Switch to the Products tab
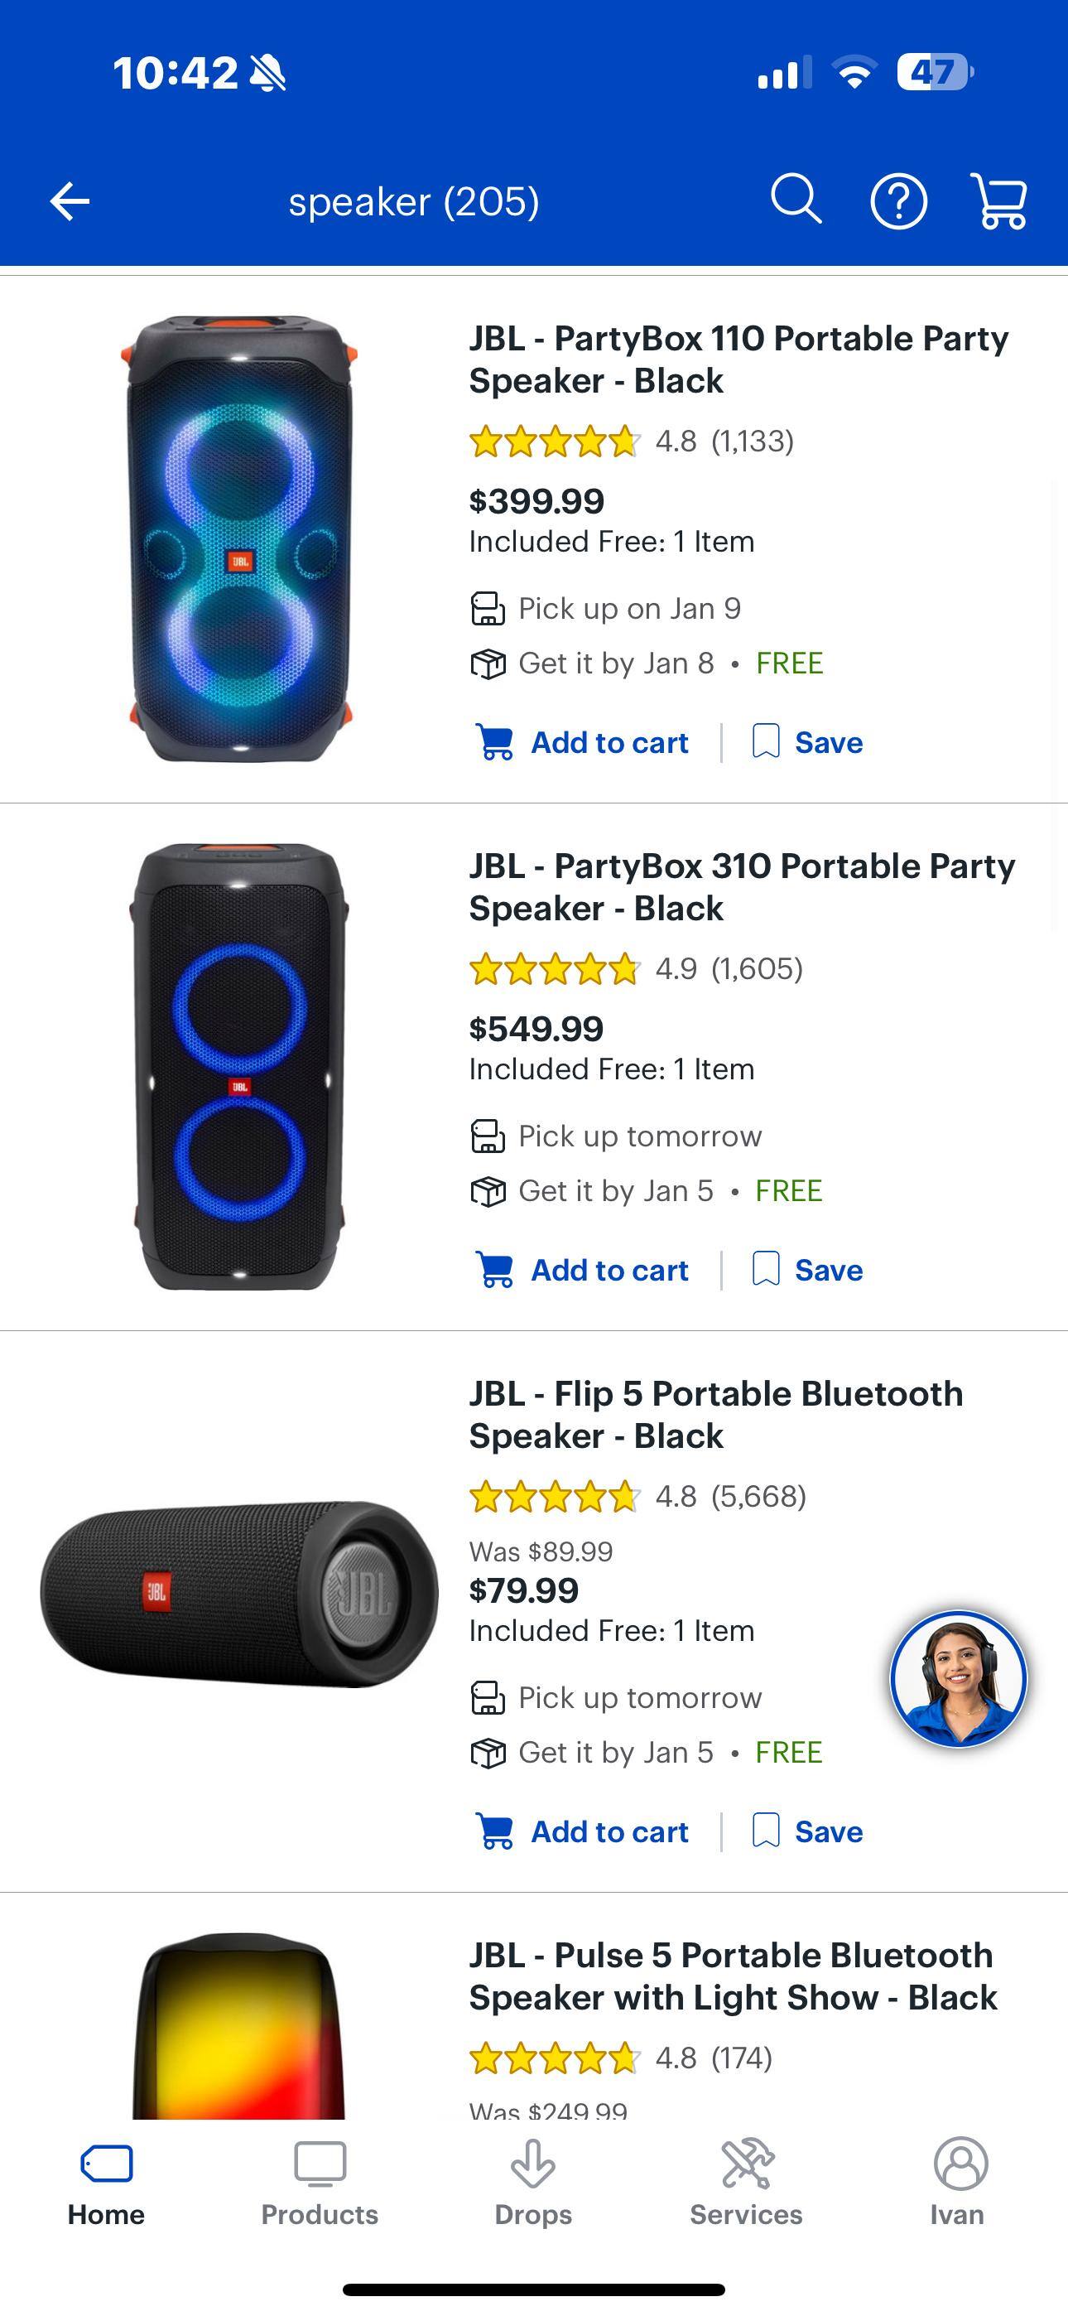This screenshot has width=1068, height=2316. (x=319, y=2182)
